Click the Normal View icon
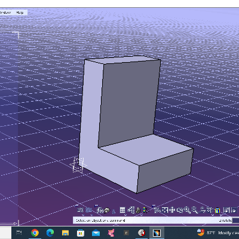 [202, 210]
